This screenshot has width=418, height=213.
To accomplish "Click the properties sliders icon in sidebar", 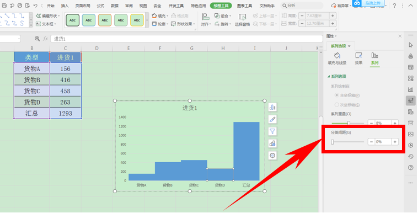I will pos(410,100).
